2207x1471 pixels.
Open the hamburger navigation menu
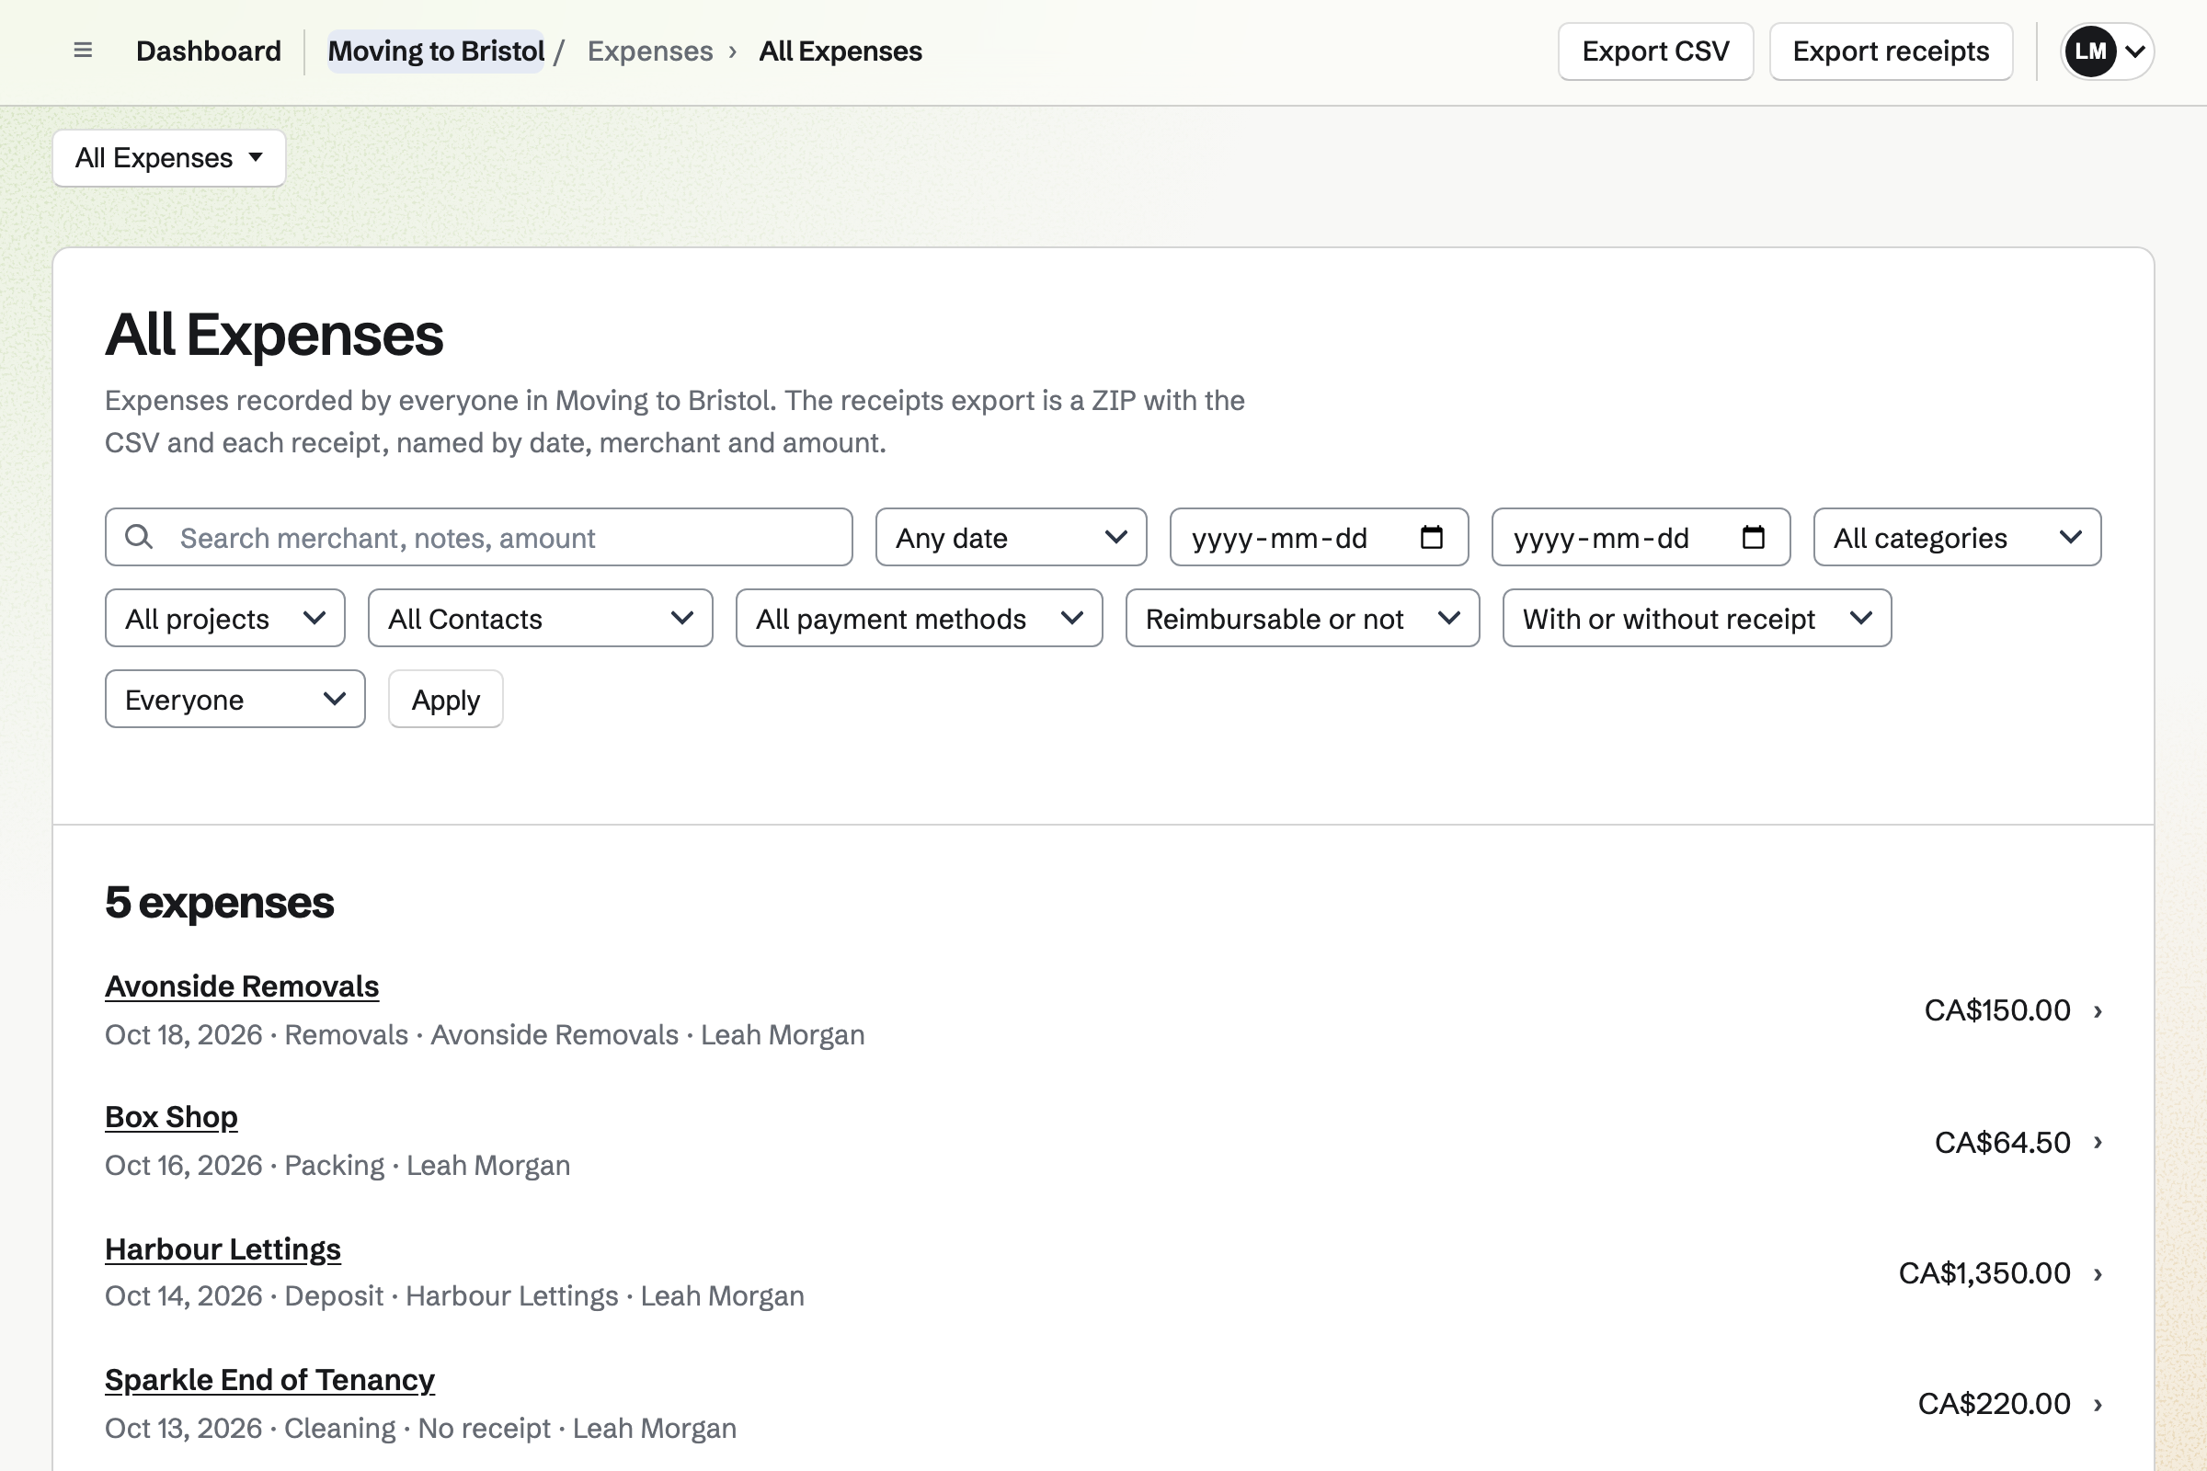pyautogui.click(x=83, y=51)
